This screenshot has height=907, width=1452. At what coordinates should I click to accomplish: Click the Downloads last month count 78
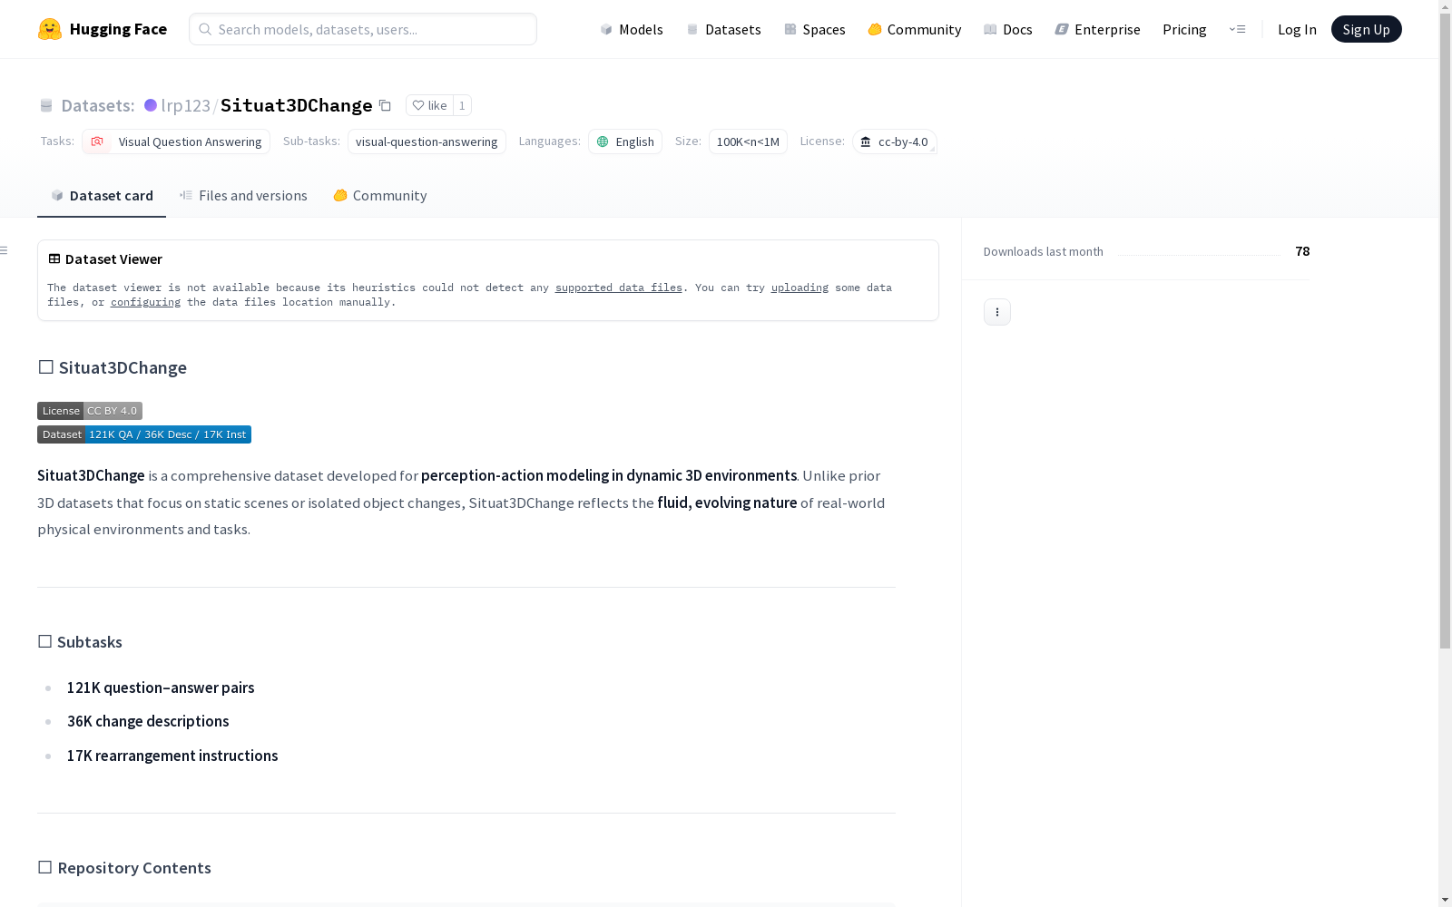click(x=1302, y=251)
